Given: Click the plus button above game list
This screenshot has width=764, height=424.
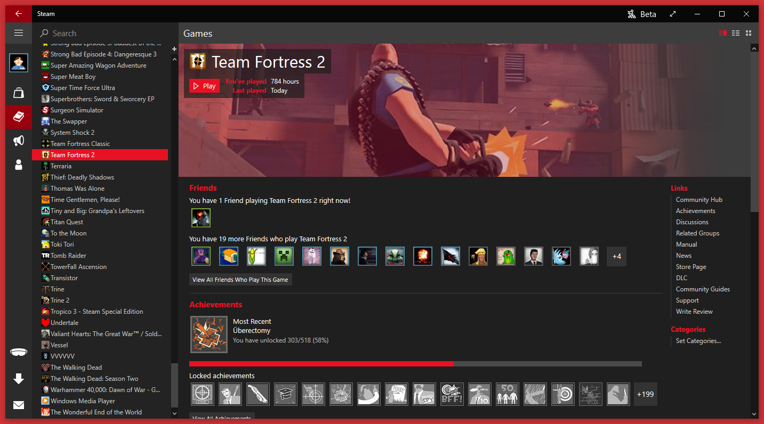Looking at the screenshot, I should [x=174, y=49].
